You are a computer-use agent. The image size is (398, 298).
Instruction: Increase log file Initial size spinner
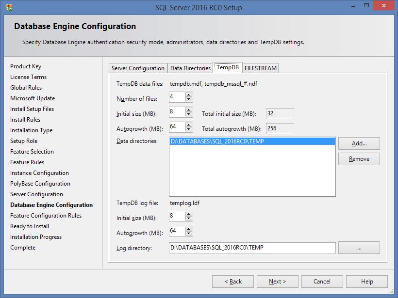pos(189,214)
